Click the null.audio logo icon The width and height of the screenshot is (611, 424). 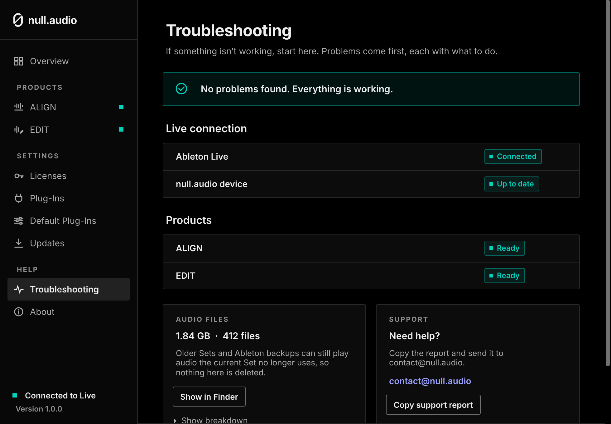(18, 20)
